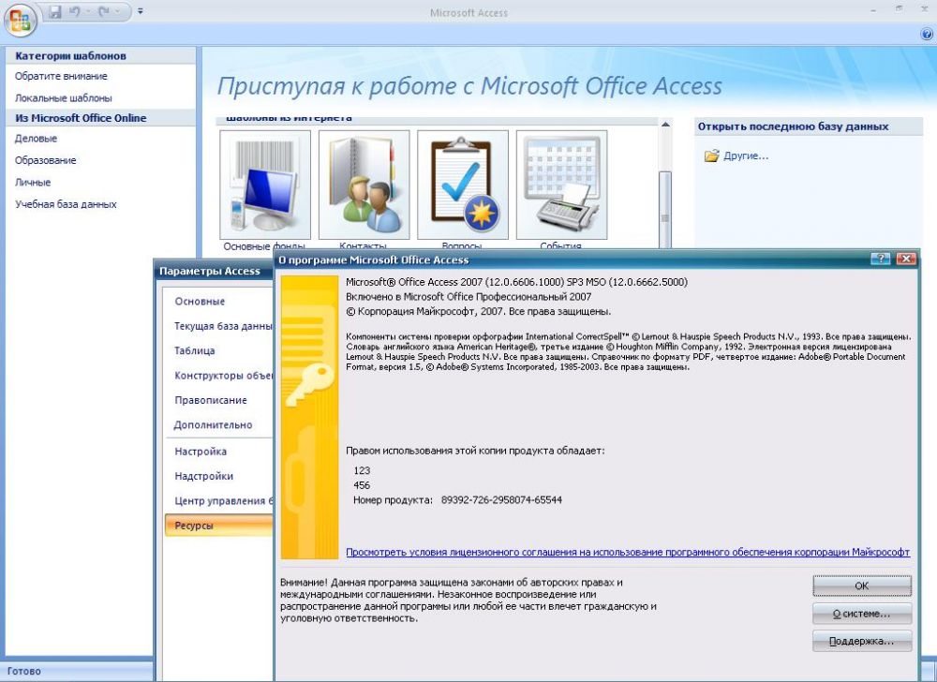Click the question mark button in About dialog

pos(880,259)
